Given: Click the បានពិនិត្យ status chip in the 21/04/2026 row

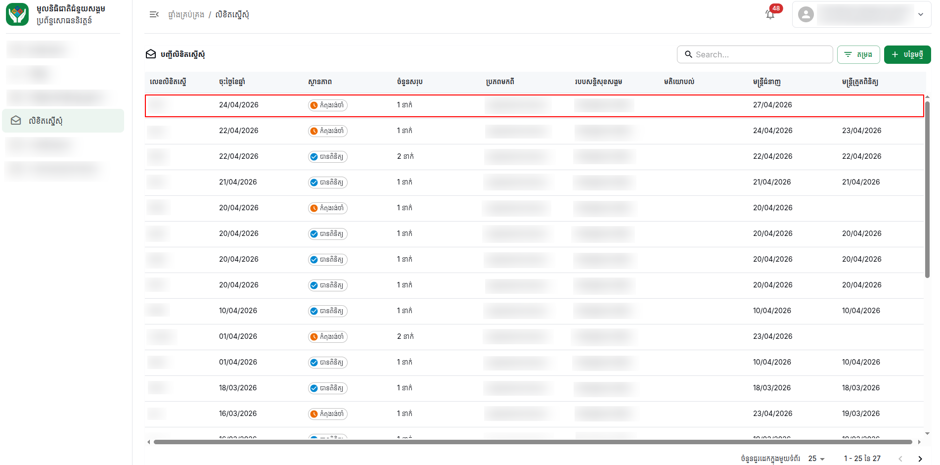Looking at the screenshot, I should [328, 182].
